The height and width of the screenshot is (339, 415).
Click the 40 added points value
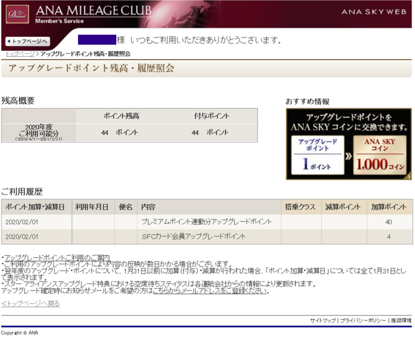(x=389, y=222)
